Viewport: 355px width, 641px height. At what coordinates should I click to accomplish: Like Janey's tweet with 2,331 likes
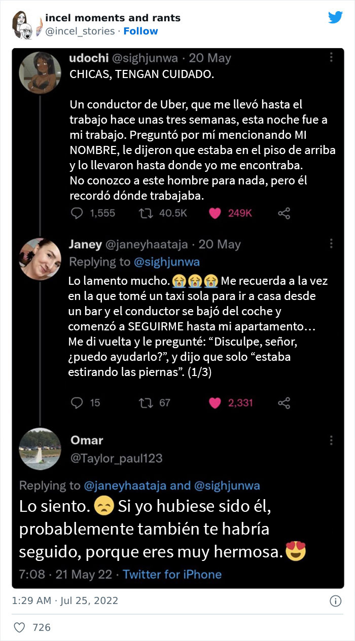point(215,403)
